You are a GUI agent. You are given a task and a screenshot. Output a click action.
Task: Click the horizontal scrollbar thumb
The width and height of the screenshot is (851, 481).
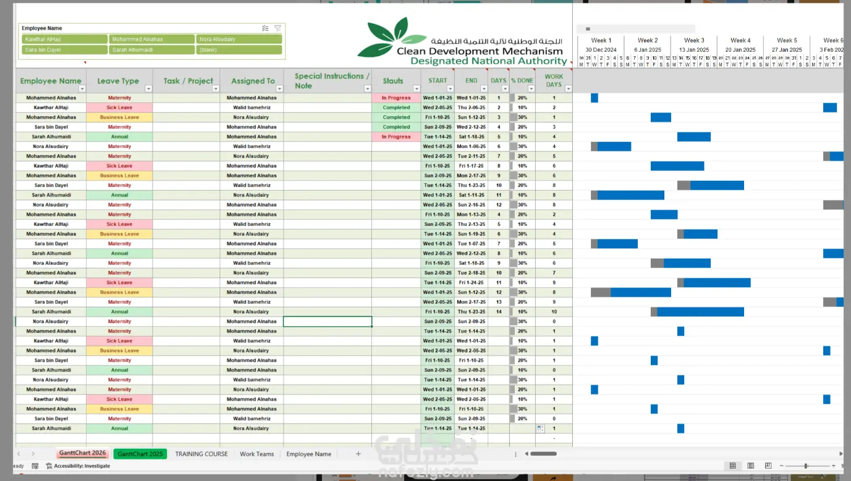click(543, 454)
